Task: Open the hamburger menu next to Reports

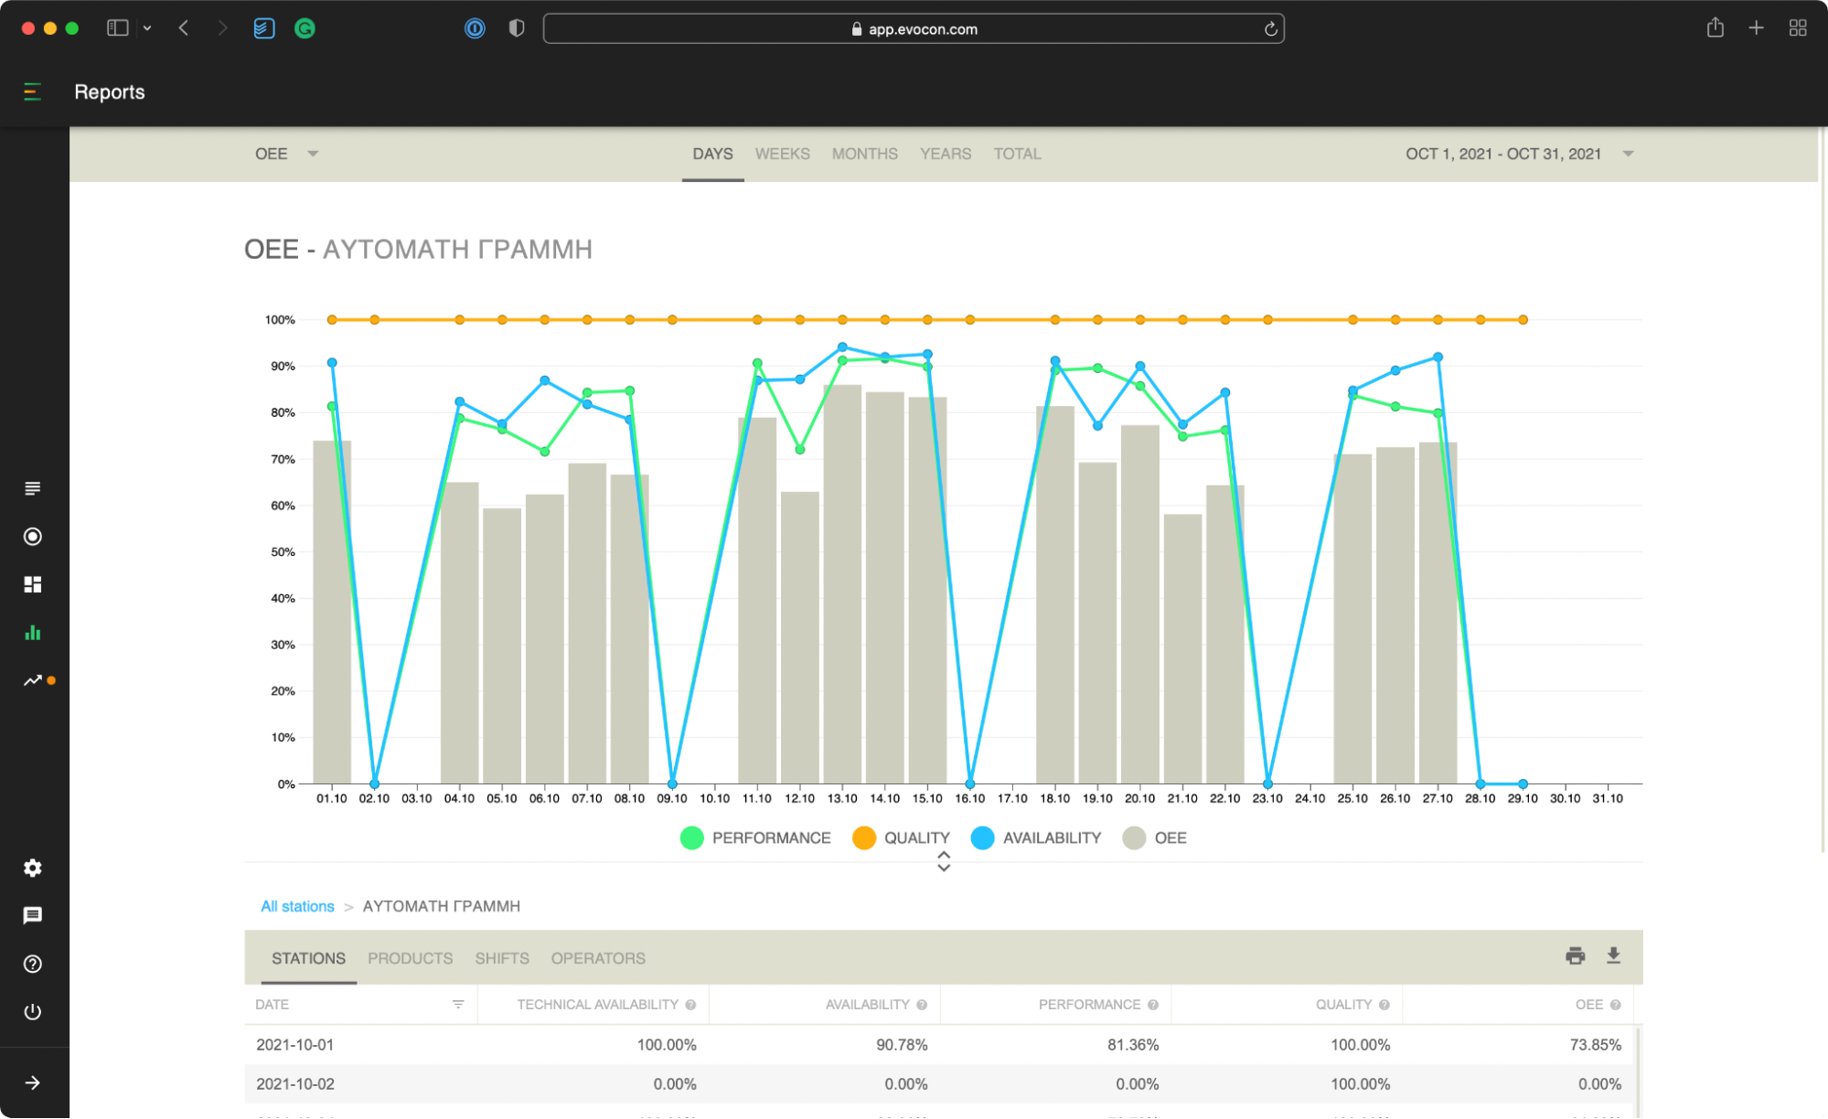Action: pos(32,91)
